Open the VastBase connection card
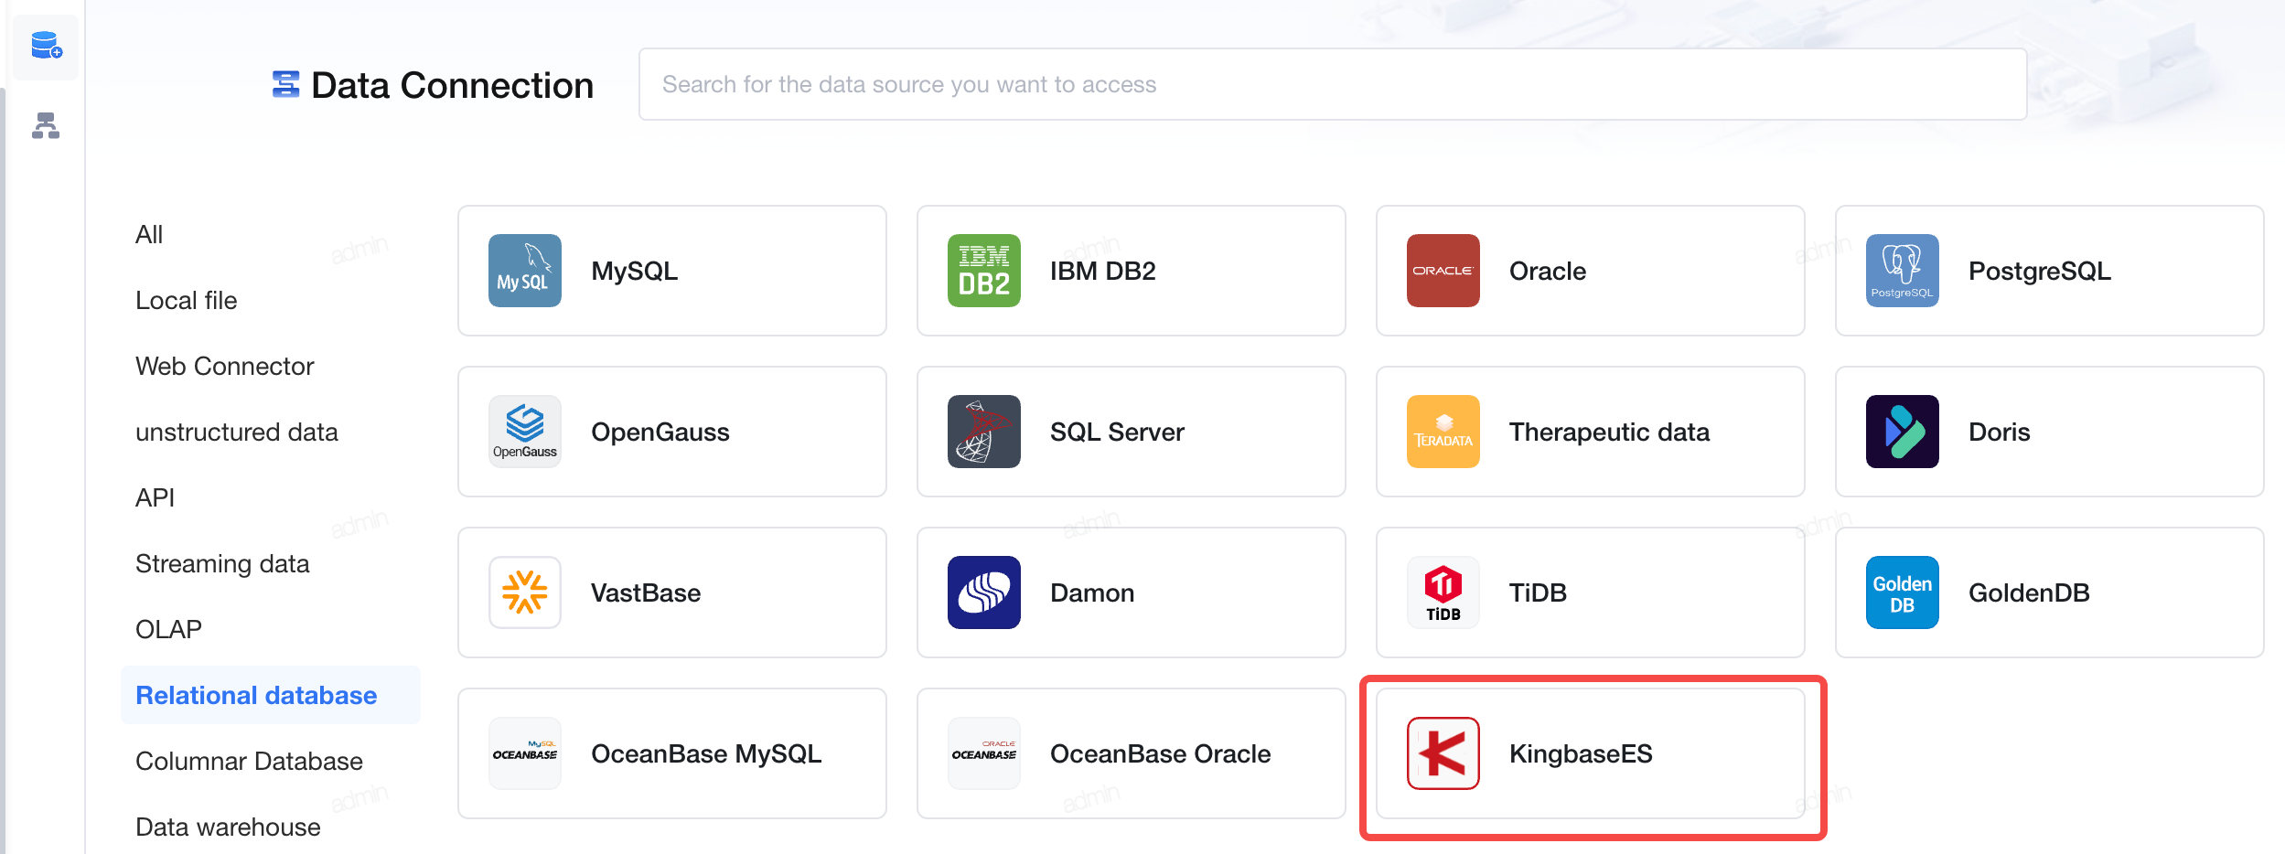This screenshot has width=2285, height=854. point(671,592)
